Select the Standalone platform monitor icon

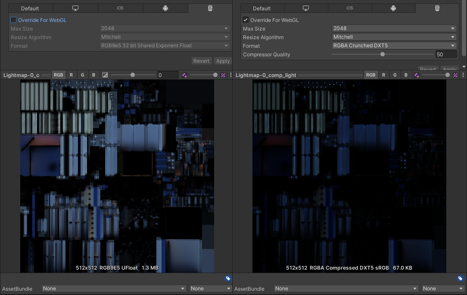coord(75,8)
